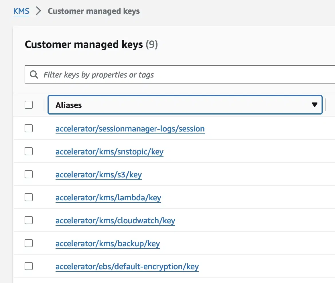
Task: Open accelerator/kms/snstopic/key alias
Action: [x=109, y=152]
